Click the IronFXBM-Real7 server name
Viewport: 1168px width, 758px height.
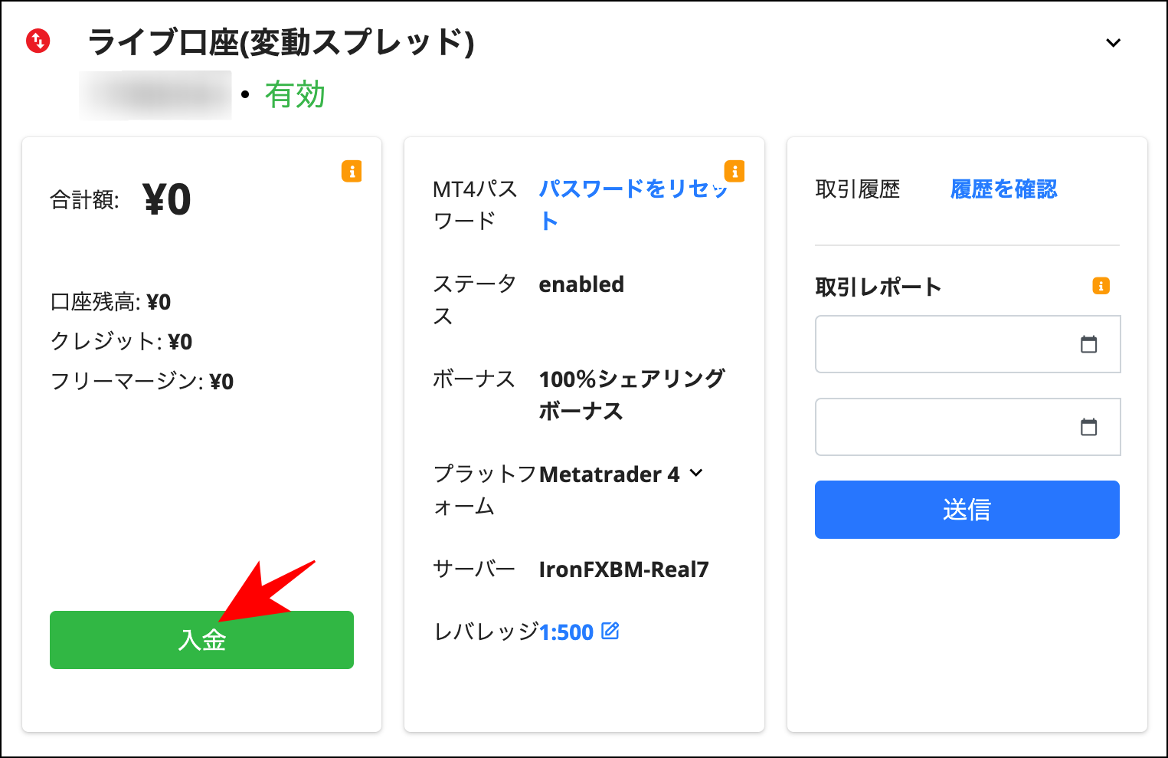point(624,569)
